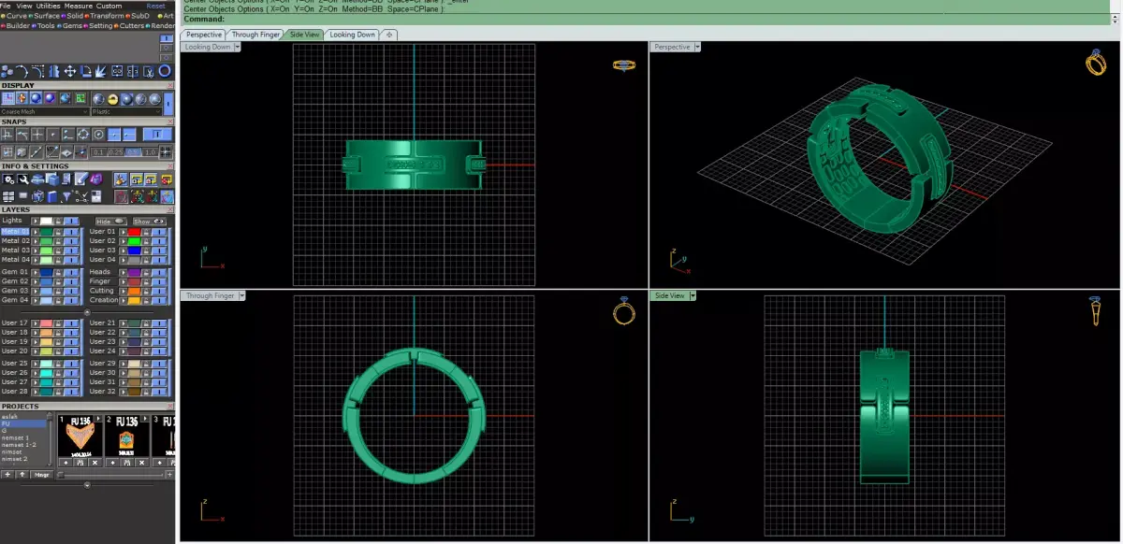
Task: Click the Side View viewport ring icon
Action: tap(1096, 311)
